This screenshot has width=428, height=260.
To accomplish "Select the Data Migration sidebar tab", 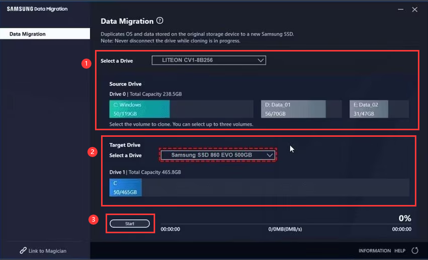I will click(45, 34).
